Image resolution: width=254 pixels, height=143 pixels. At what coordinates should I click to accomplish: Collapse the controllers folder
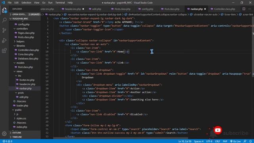[22, 29]
